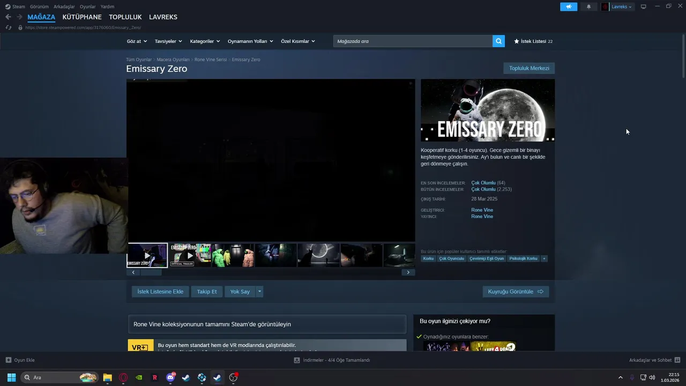The width and height of the screenshot is (686, 386).
Task: Switch to Big Picture mode icon
Action: [x=644, y=7]
